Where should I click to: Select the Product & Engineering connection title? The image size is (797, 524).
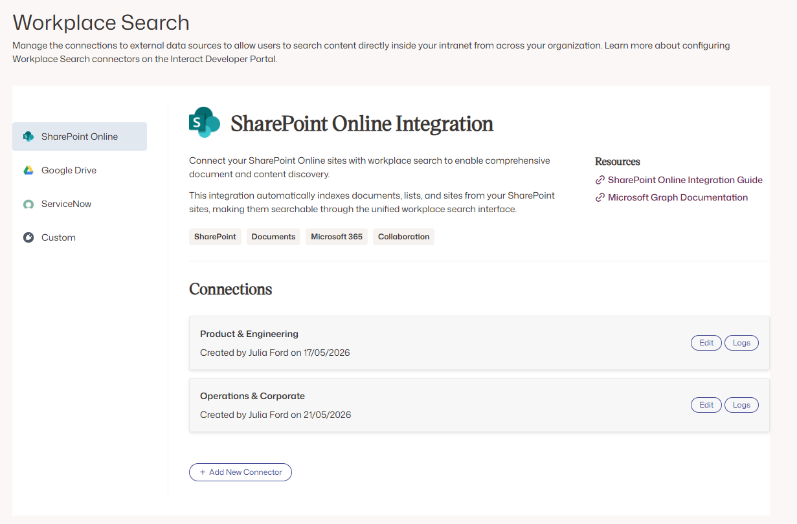coord(249,334)
